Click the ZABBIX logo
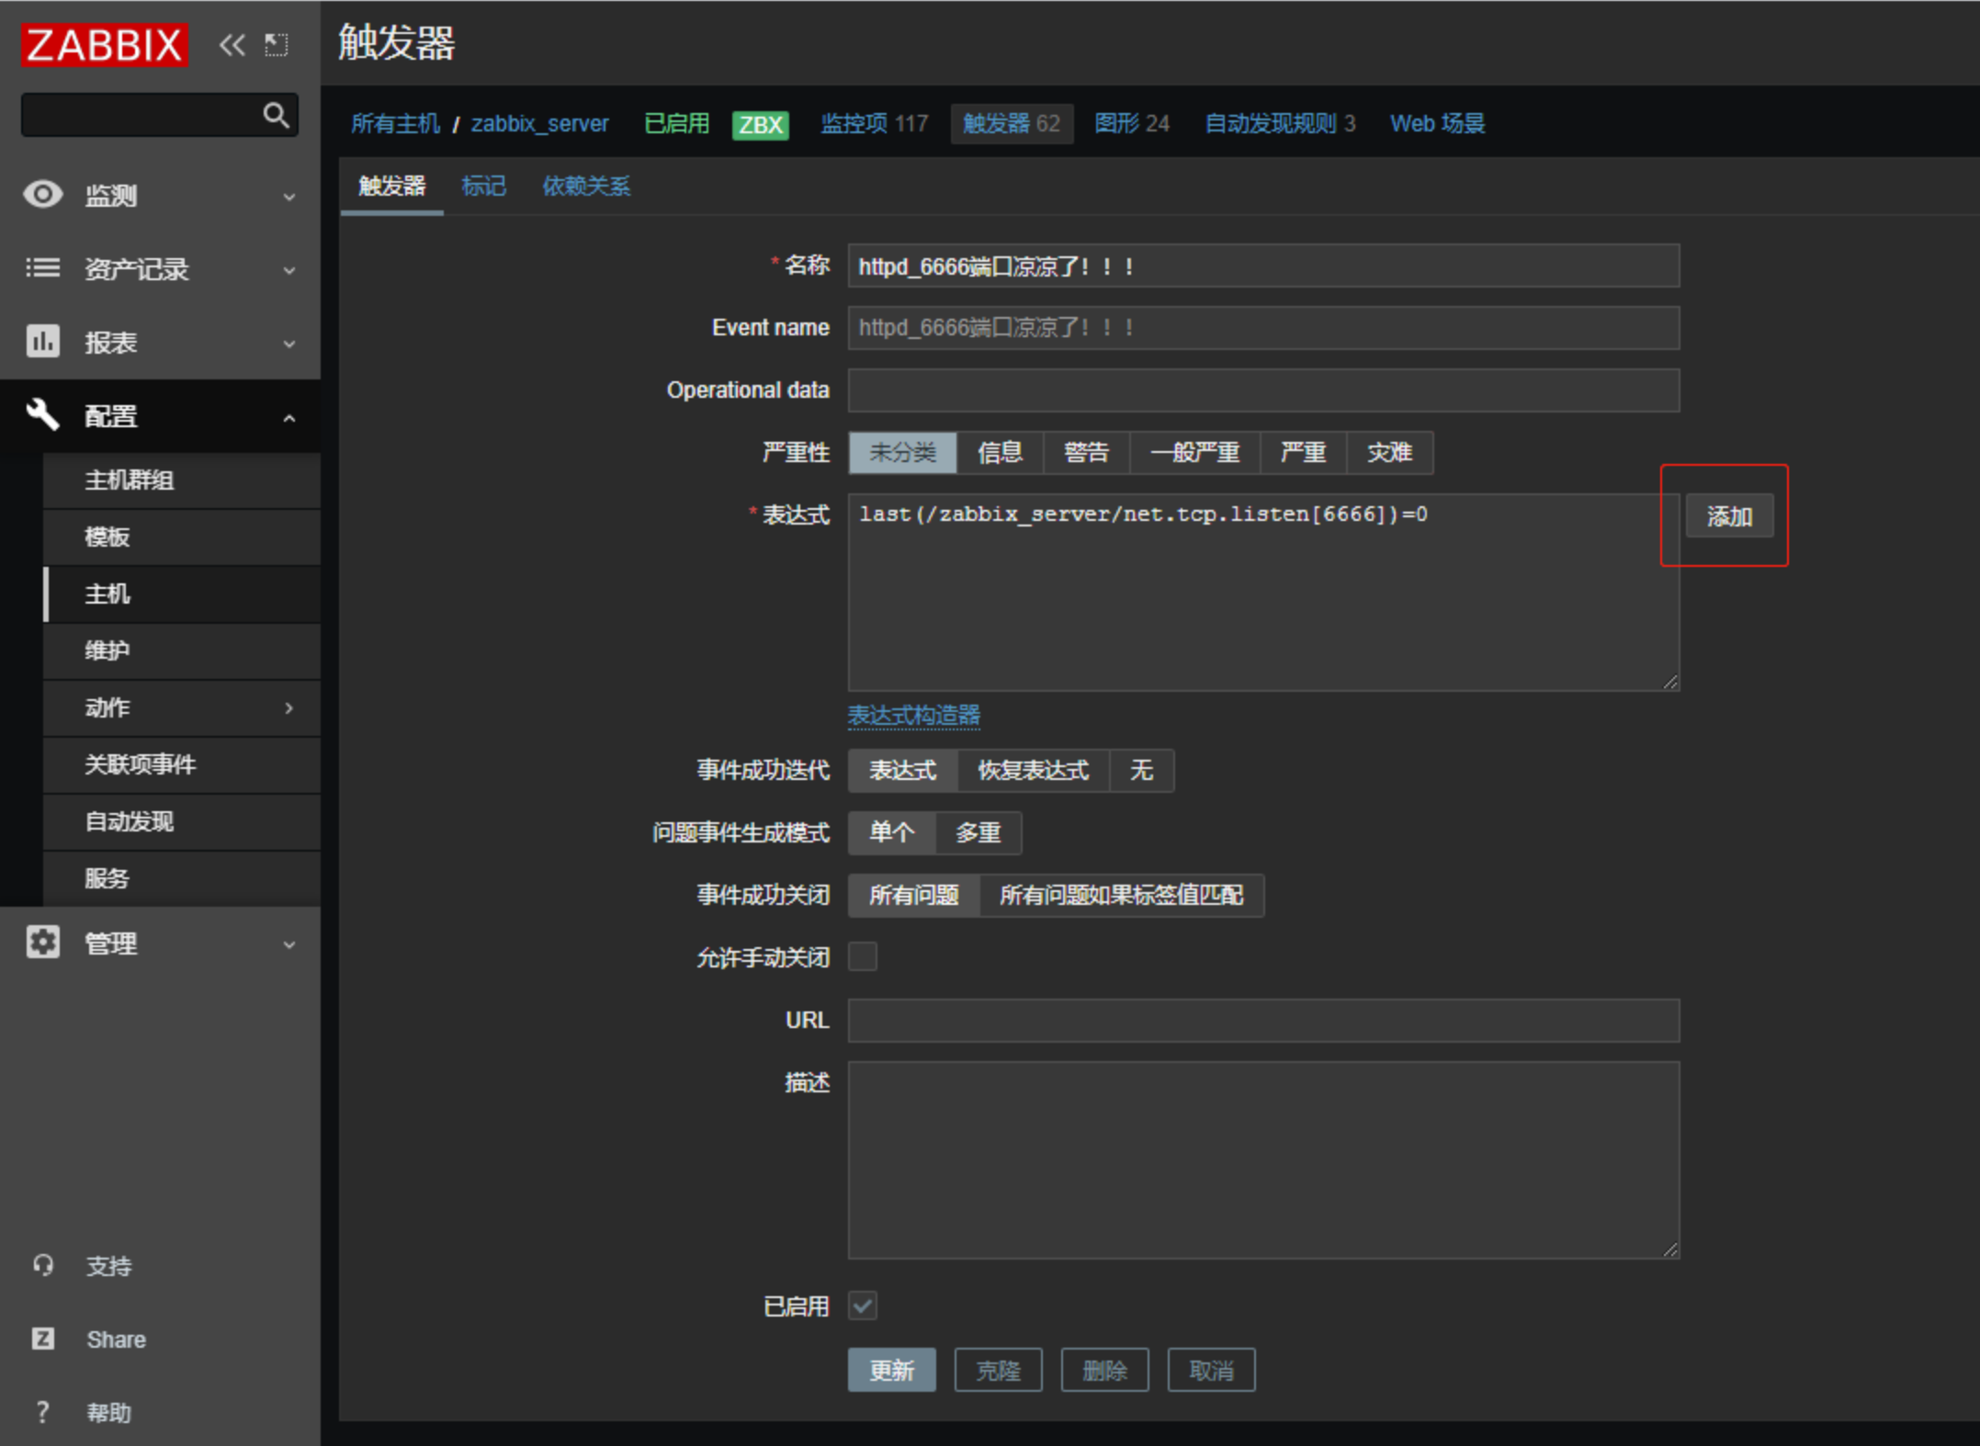Screen dimensions: 1980x1446 click(x=104, y=44)
